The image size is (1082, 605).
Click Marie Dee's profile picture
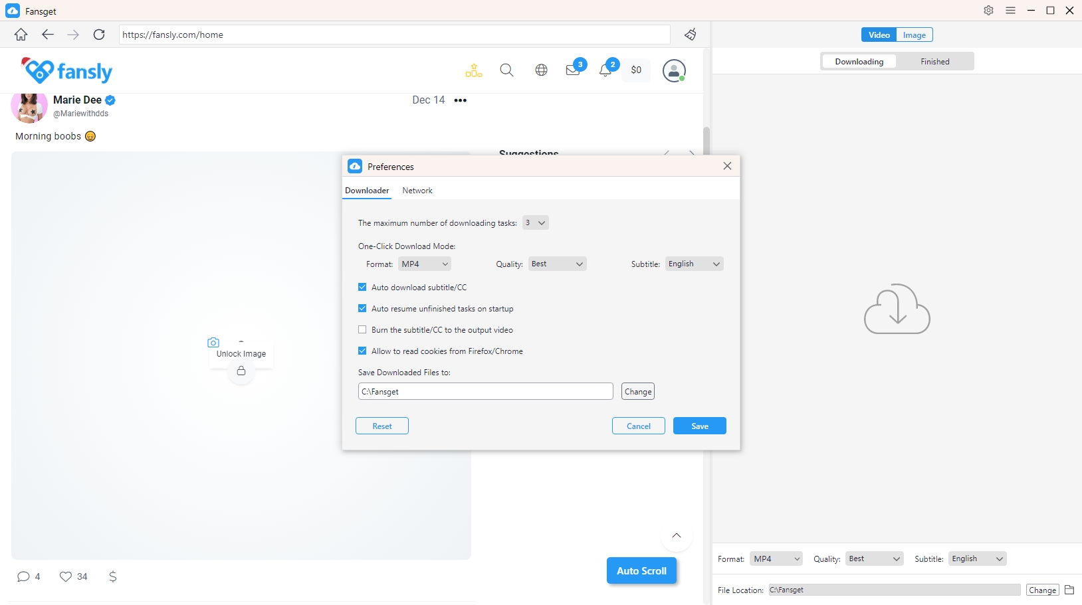pos(29,108)
